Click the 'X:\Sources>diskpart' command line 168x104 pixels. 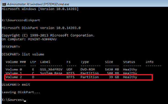21,20
